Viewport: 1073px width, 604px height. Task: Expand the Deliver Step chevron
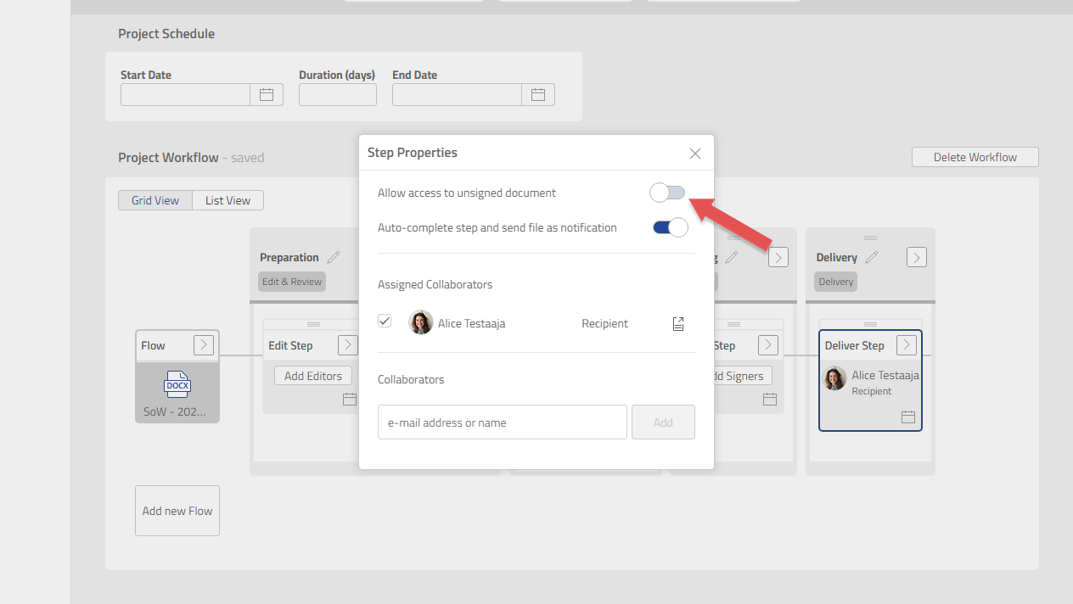click(907, 344)
